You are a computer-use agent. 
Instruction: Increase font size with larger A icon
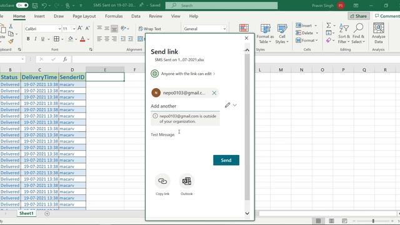[x=80, y=28]
